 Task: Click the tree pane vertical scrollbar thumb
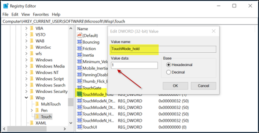[x=71, y=102]
